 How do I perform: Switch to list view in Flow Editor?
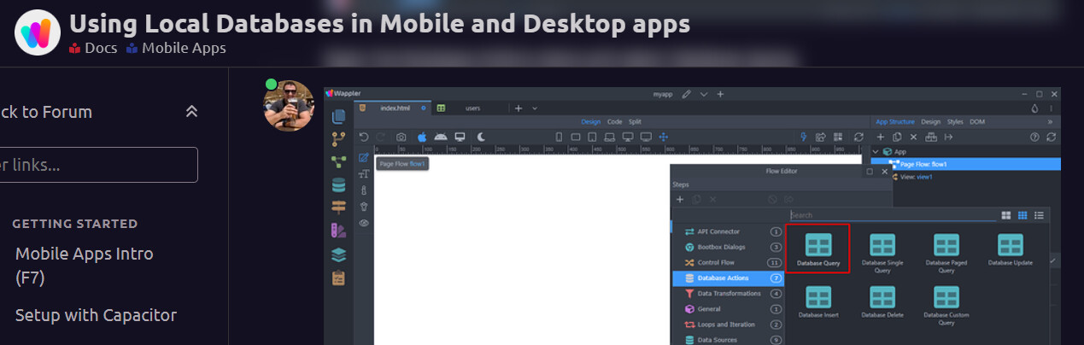pos(1039,215)
